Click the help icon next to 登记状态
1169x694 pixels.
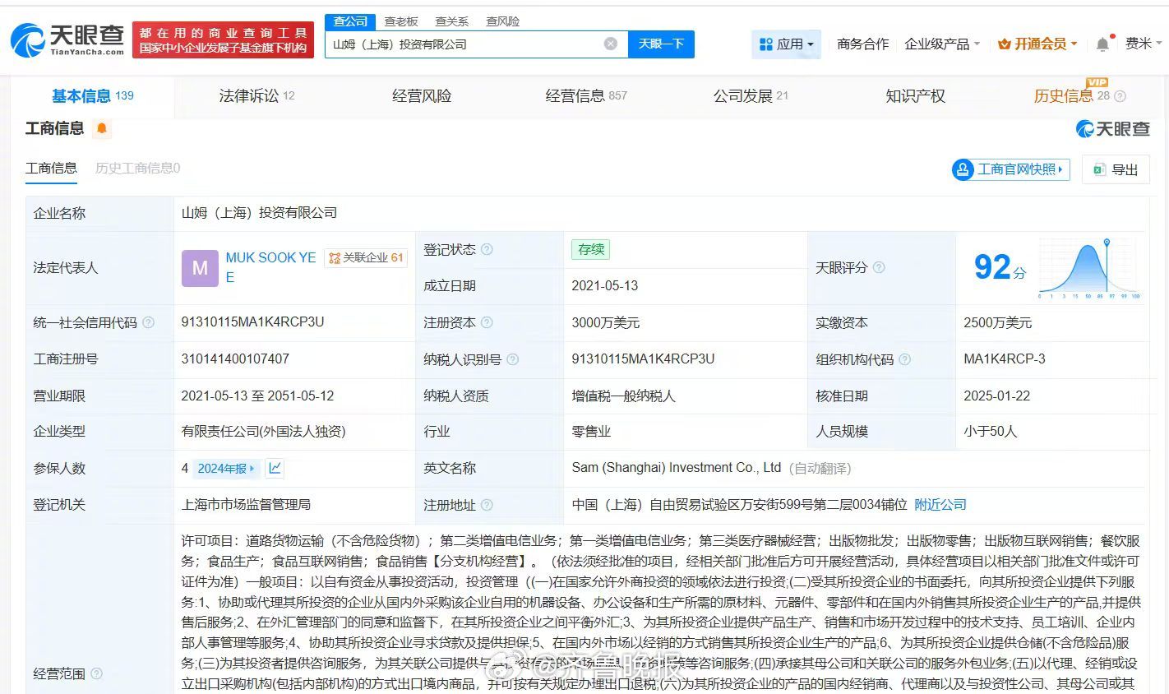487,249
